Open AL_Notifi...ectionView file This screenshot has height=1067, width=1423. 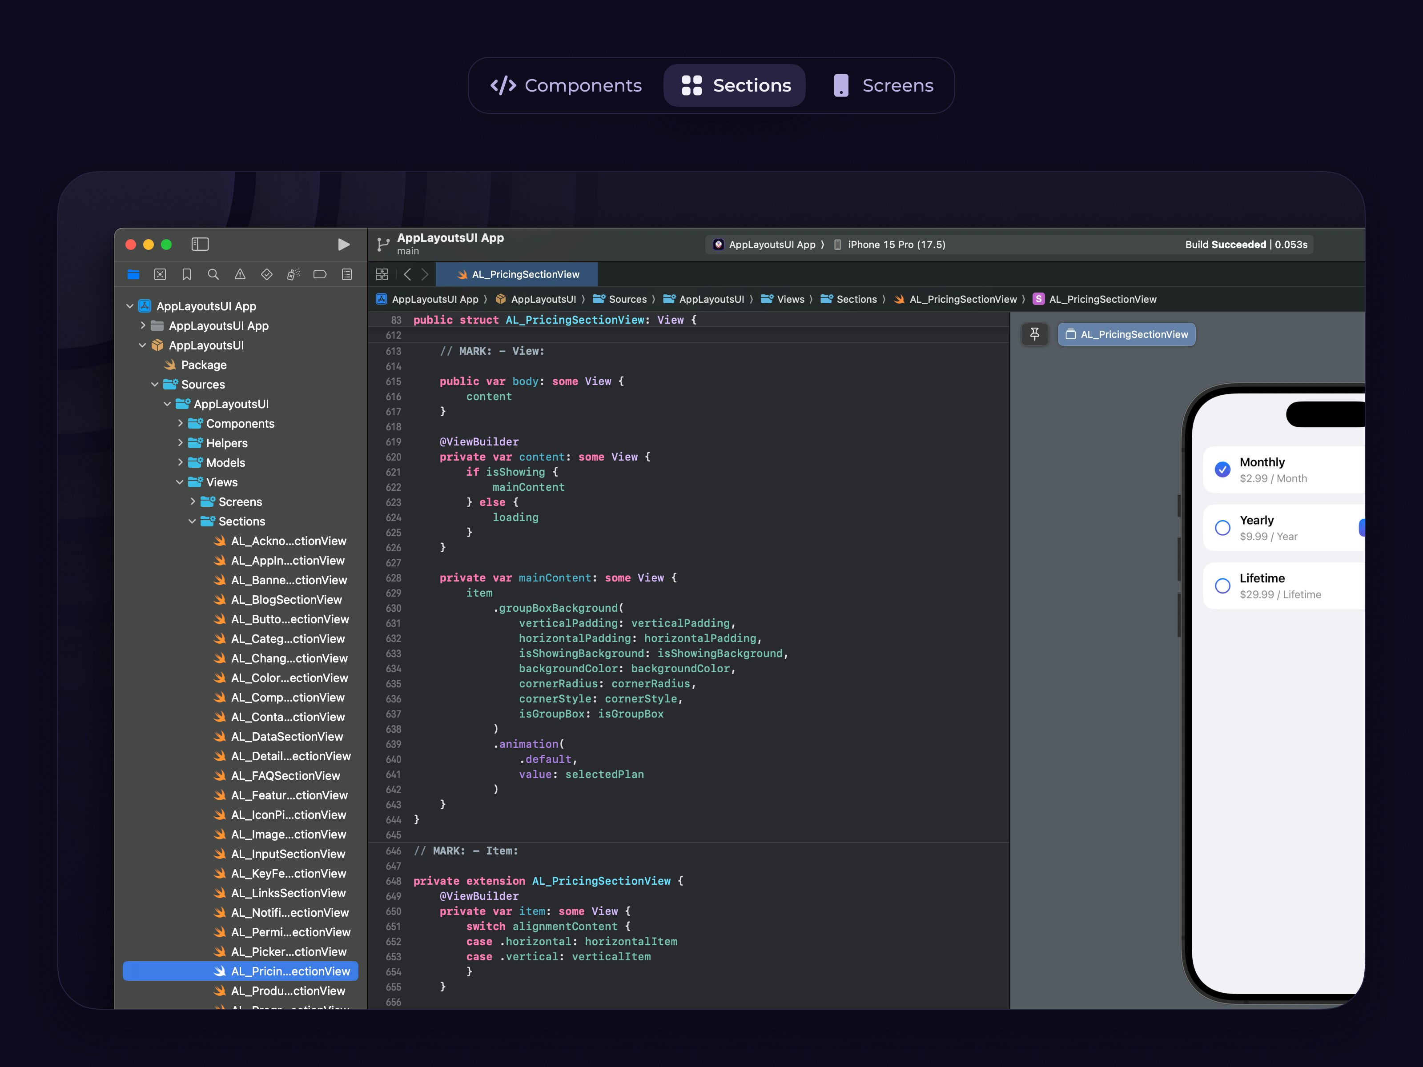tap(290, 913)
